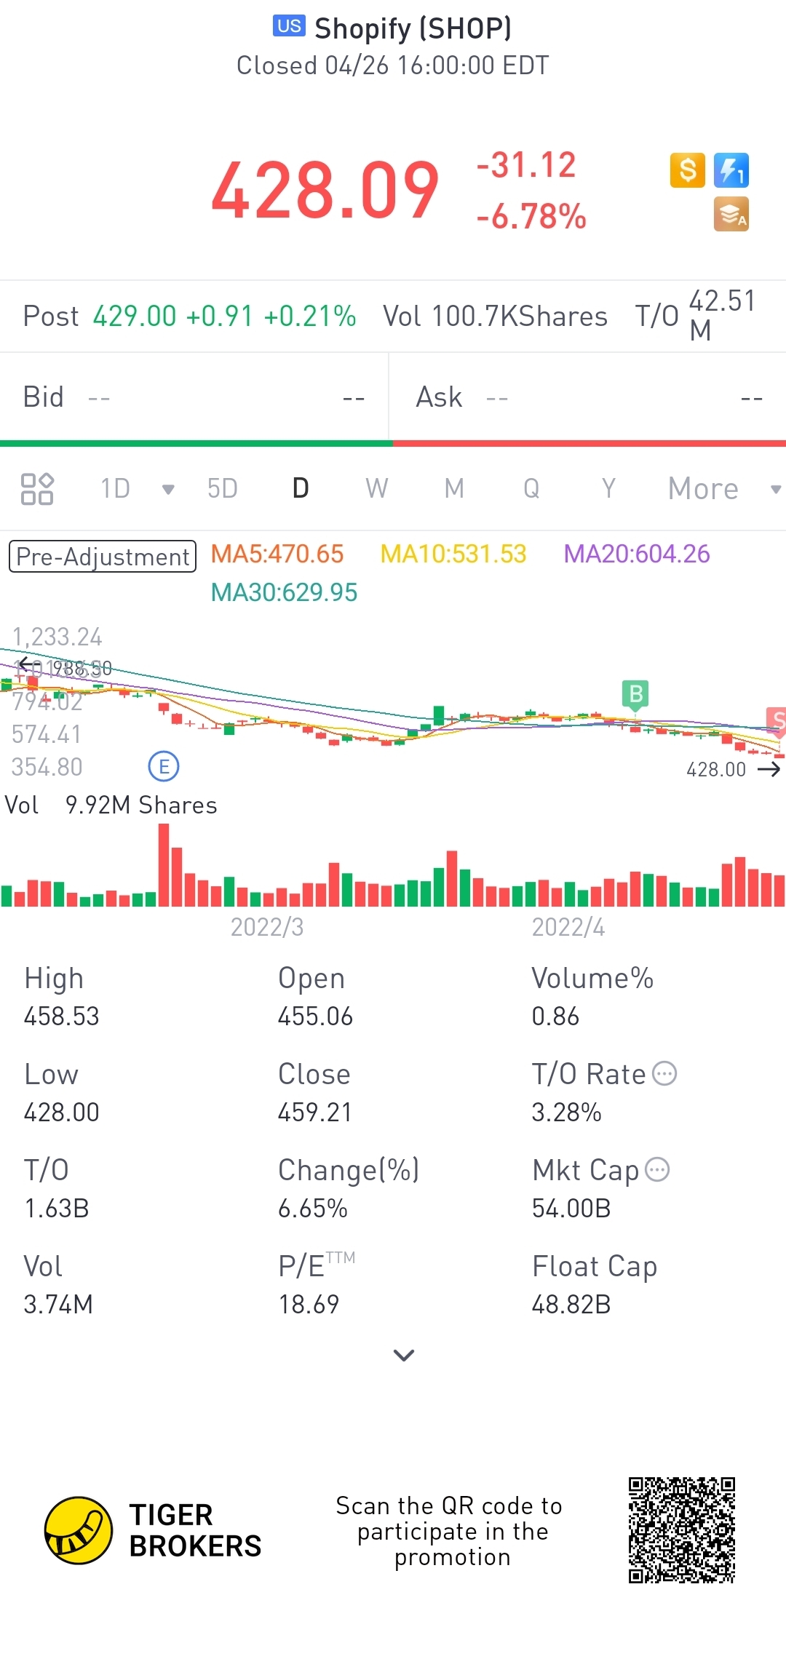Tap the T/O Rate 3.28% value

click(x=566, y=1112)
